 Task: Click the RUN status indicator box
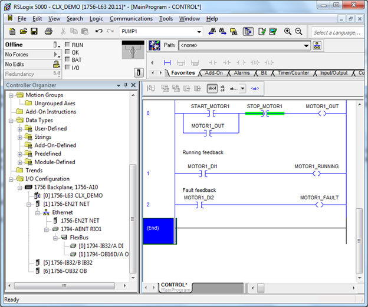[x=67, y=45]
